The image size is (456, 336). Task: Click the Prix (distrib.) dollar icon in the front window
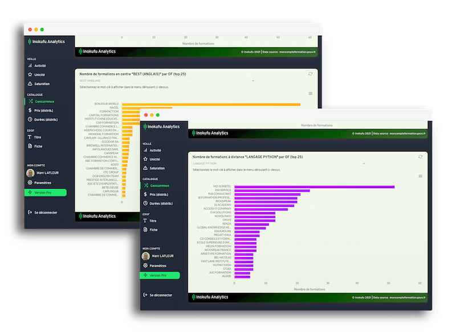pyautogui.click(x=146, y=194)
